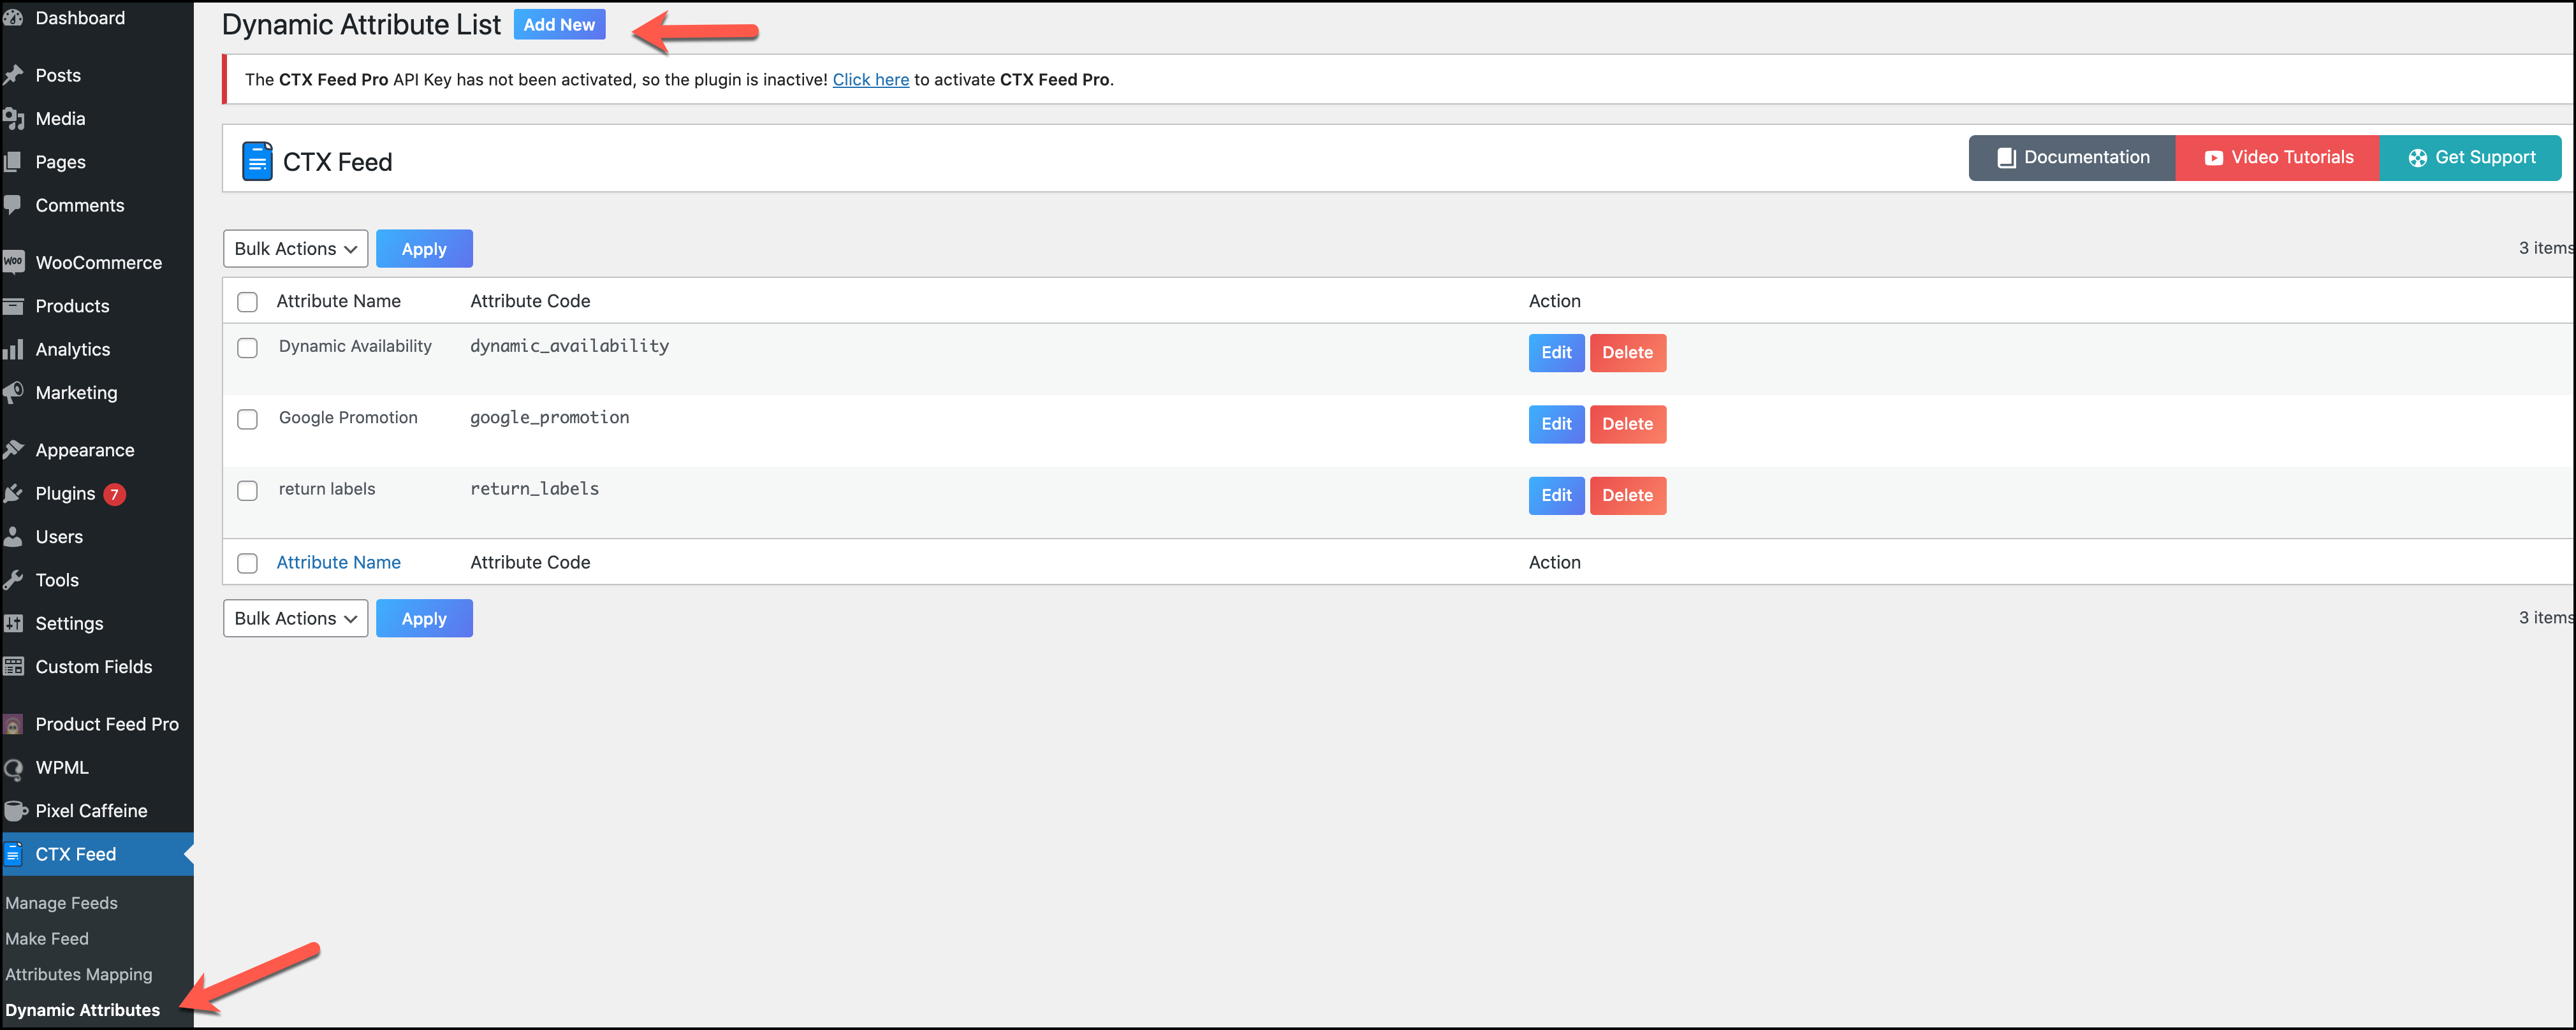The image size is (2576, 1030).
Task: Click the Posts pushpin icon
Action: pyautogui.click(x=13, y=75)
